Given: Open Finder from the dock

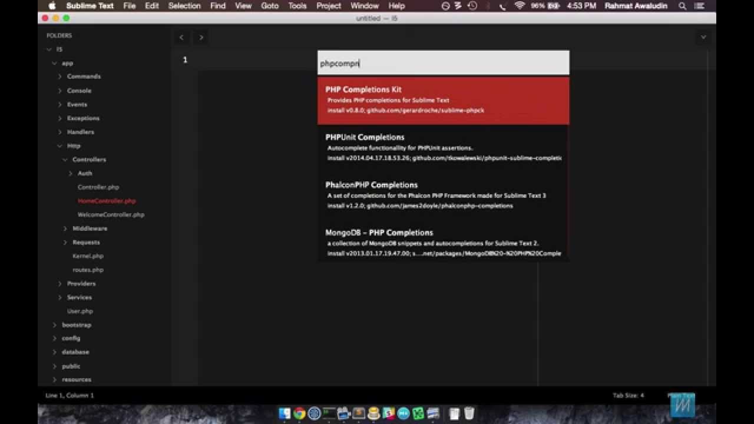Looking at the screenshot, I should 285,413.
